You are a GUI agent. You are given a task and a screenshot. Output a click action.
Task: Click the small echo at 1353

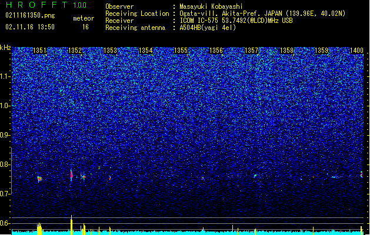coord(110,178)
